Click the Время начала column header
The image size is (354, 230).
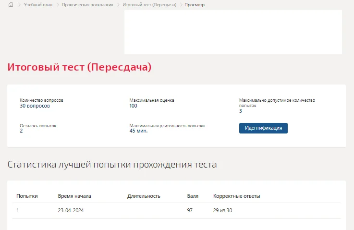click(74, 196)
